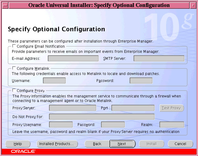Click the Test Proxy button

tap(172, 108)
